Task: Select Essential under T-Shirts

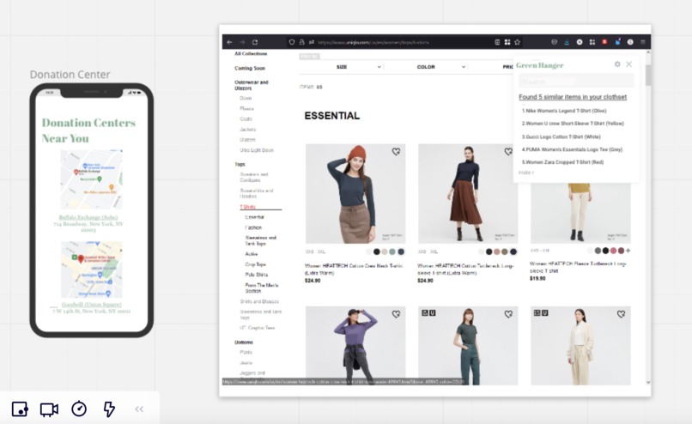Action: [x=254, y=217]
